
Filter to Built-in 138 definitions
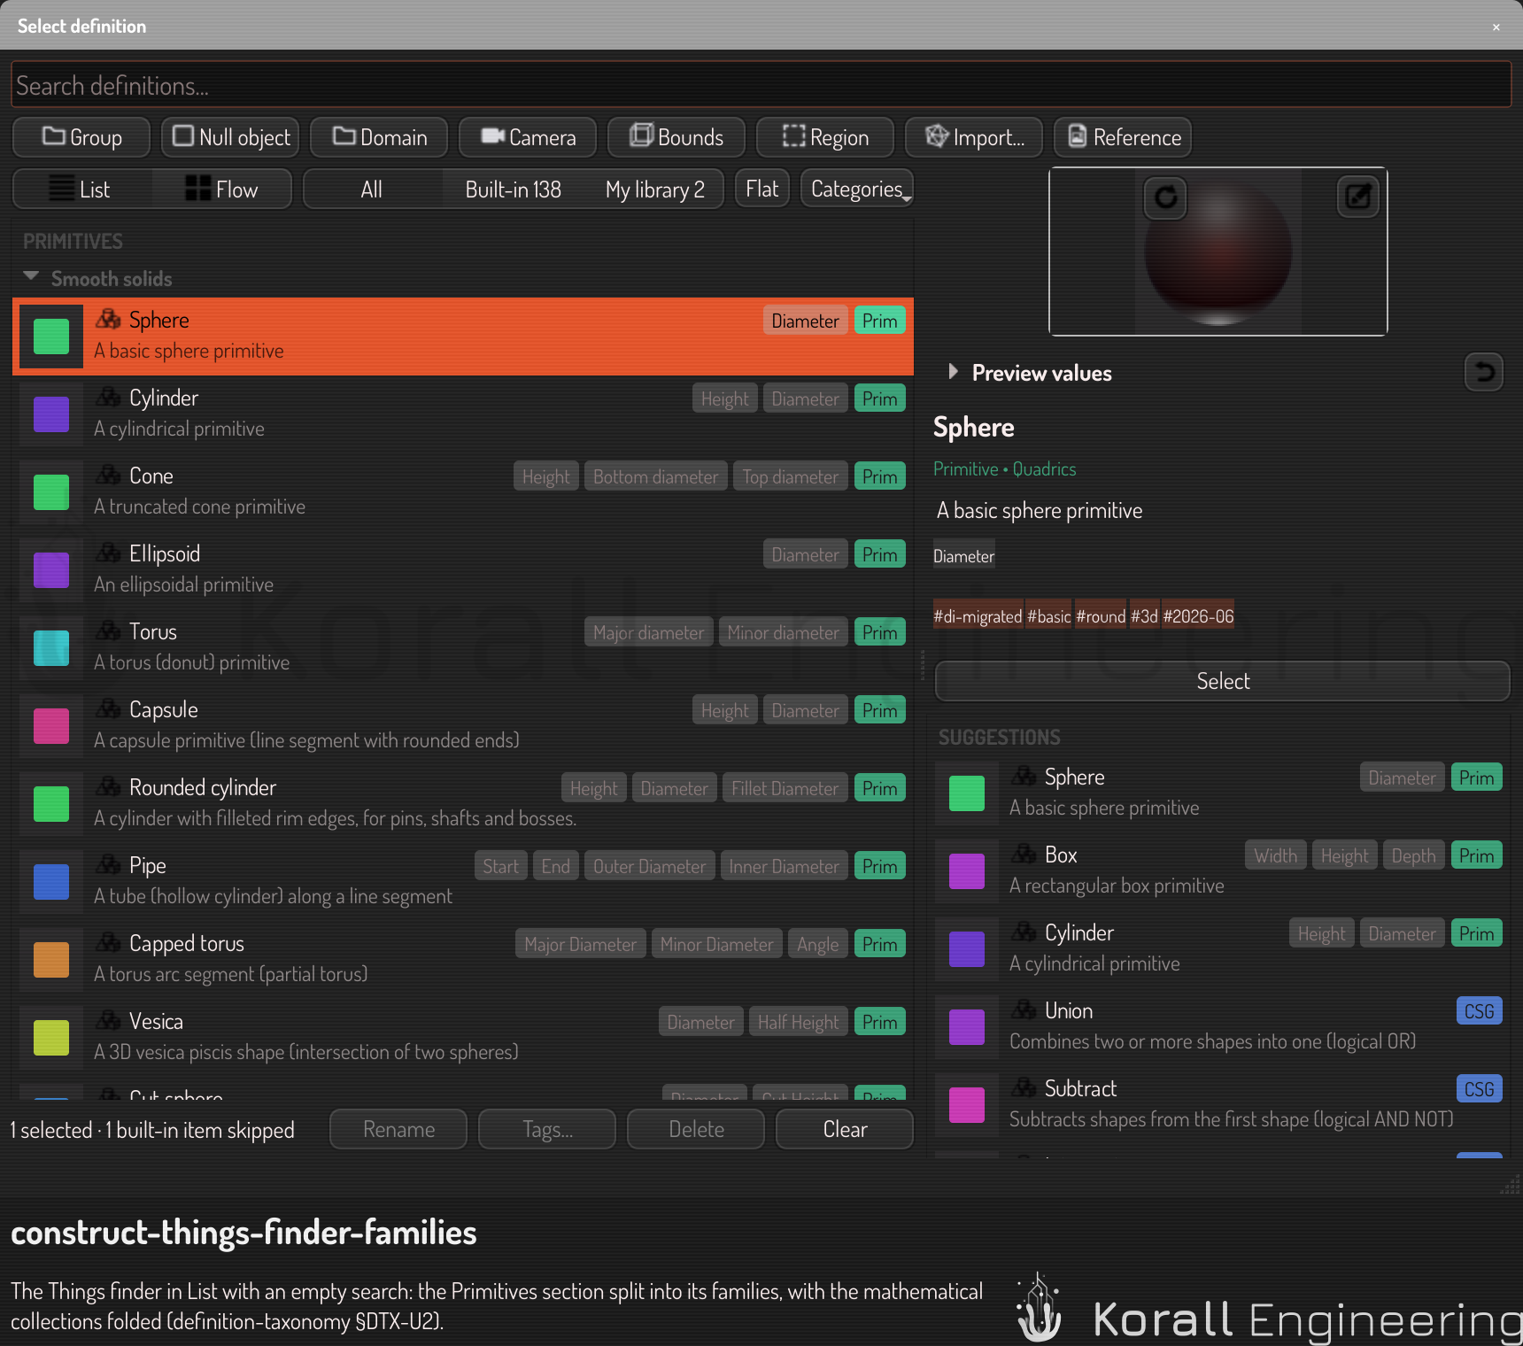click(514, 189)
